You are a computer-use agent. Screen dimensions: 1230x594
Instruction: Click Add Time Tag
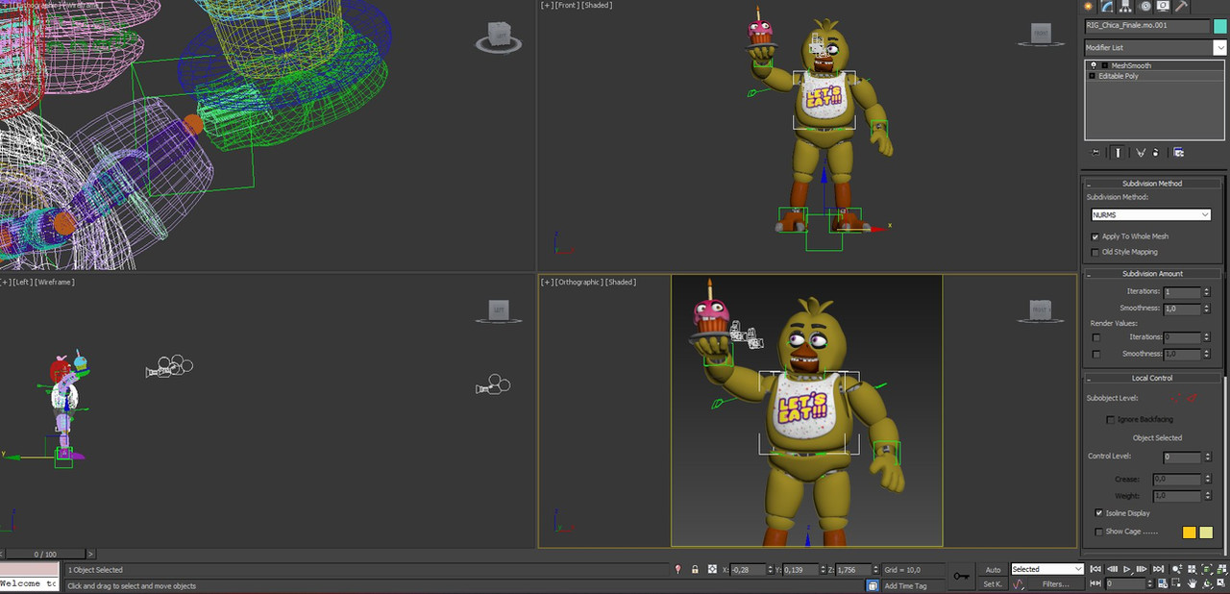[905, 585]
